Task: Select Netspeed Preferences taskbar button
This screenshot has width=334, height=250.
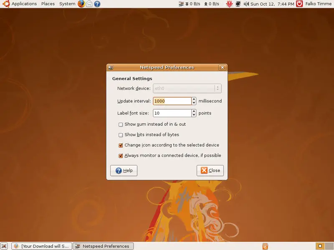Action: (103, 246)
